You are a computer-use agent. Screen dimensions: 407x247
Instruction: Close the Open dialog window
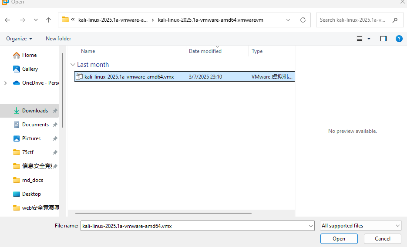(402, 2)
